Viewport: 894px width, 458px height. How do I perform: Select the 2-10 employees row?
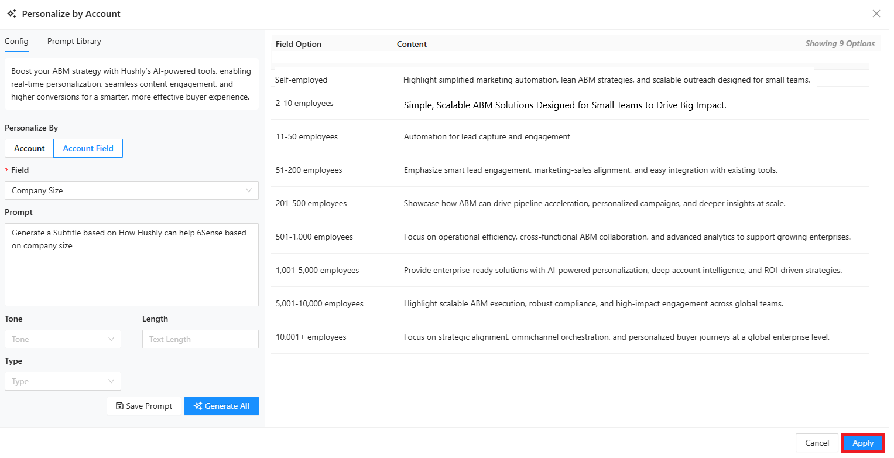570,104
